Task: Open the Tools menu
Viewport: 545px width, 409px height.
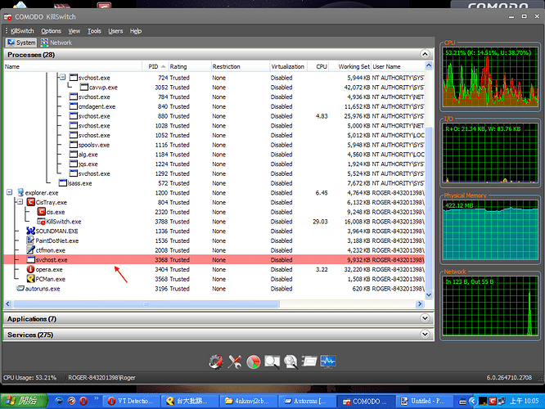Action: pos(94,31)
